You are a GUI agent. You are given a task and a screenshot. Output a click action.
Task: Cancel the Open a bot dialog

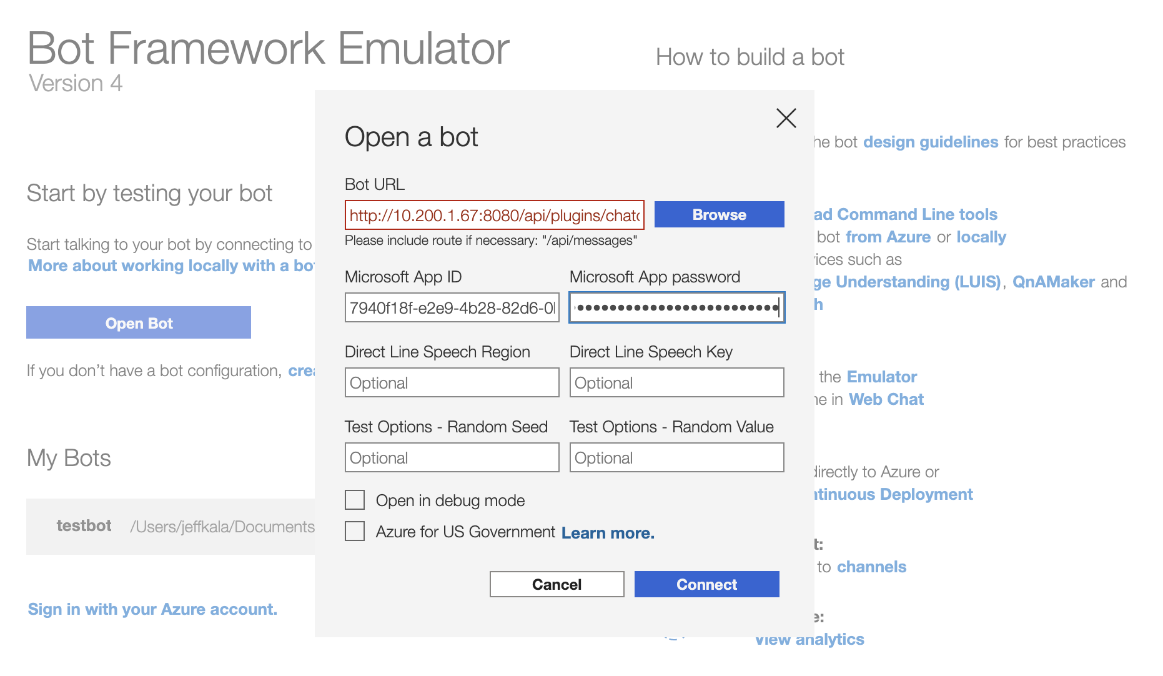557,585
